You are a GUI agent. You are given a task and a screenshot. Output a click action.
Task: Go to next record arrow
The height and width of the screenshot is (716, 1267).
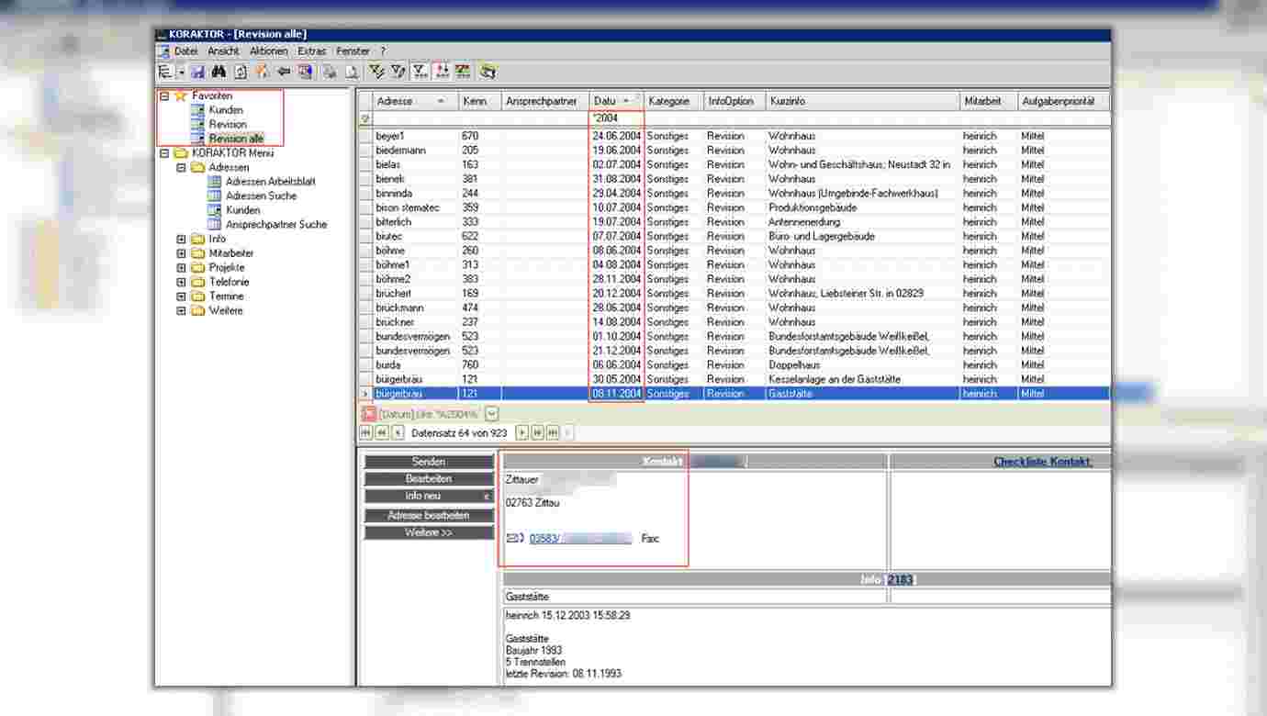[x=521, y=432]
